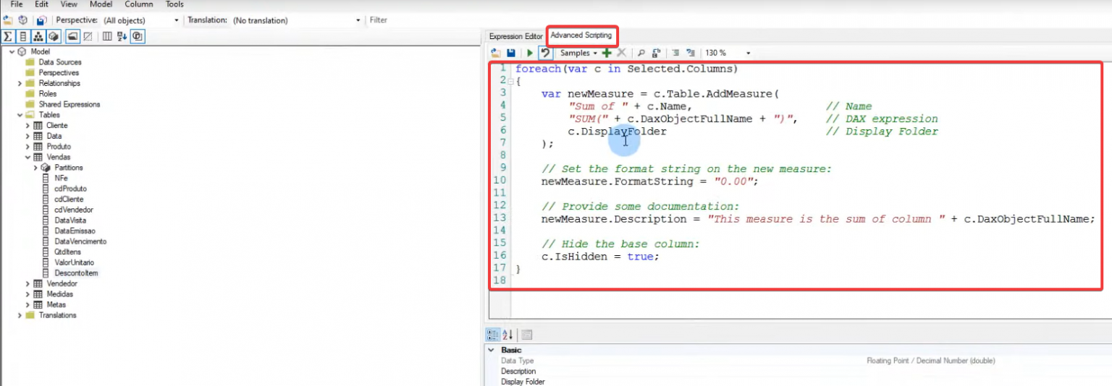Expand the Vendedor table node
This screenshot has height=386, width=1112.
[28, 284]
